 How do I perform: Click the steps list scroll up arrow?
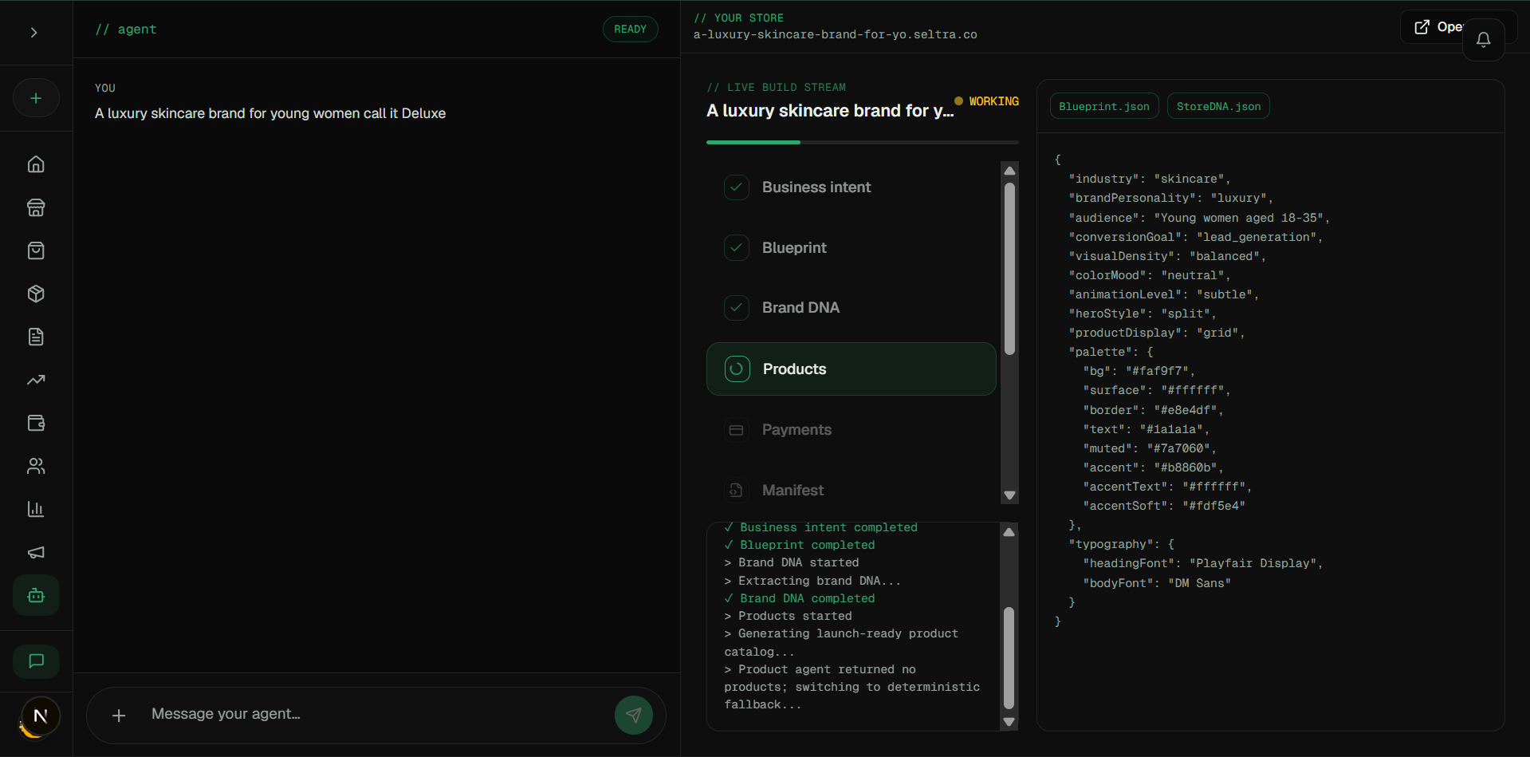coord(1009,171)
